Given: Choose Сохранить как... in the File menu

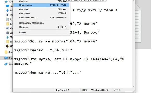Looking at the screenshot, I should [41, 18].
